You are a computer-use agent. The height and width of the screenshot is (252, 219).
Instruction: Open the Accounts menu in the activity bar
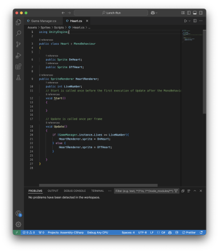(18, 213)
